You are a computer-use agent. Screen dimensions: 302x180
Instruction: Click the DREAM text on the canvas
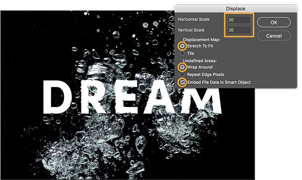click(x=132, y=97)
